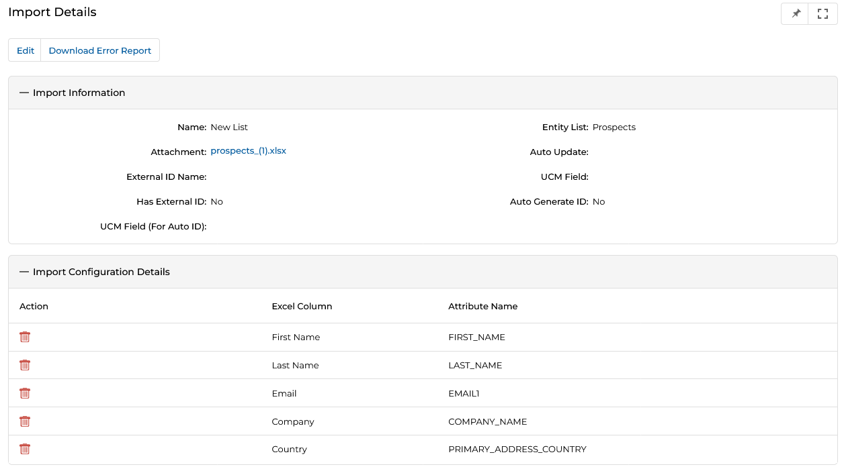Select the New List name value
The image size is (844, 469).
[229, 127]
